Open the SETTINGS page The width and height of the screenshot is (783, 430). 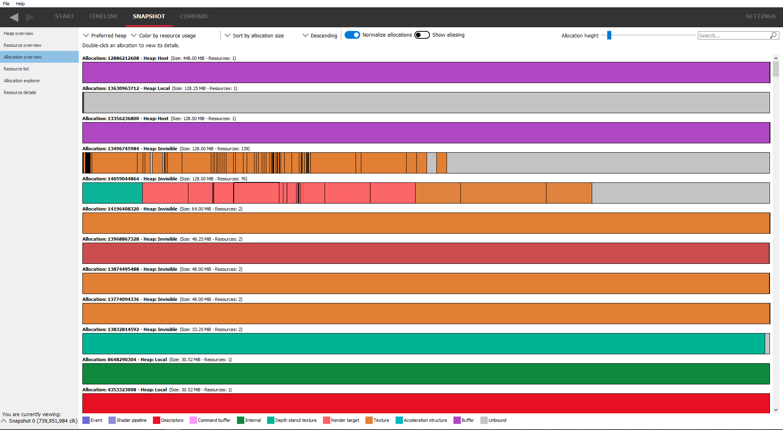[761, 16]
